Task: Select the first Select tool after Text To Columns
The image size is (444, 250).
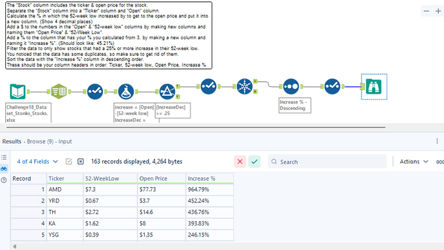Action: (x=95, y=91)
